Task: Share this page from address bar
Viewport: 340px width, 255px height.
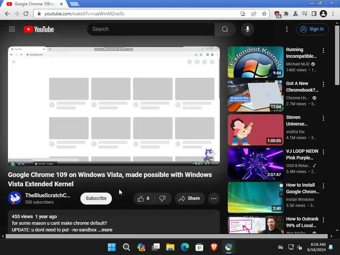Action: click(x=253, y=14)
